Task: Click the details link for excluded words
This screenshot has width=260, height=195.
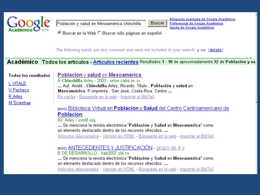Action: pos(215,50)
